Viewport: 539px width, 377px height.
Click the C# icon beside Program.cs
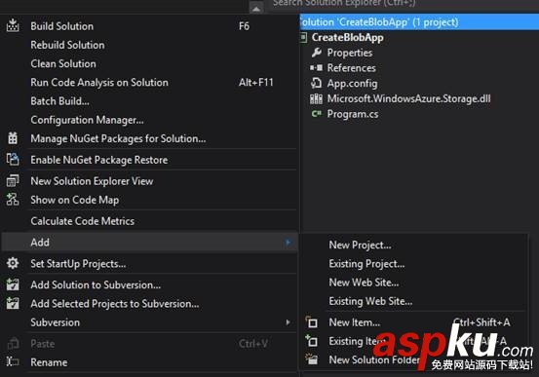pos(316,113)
